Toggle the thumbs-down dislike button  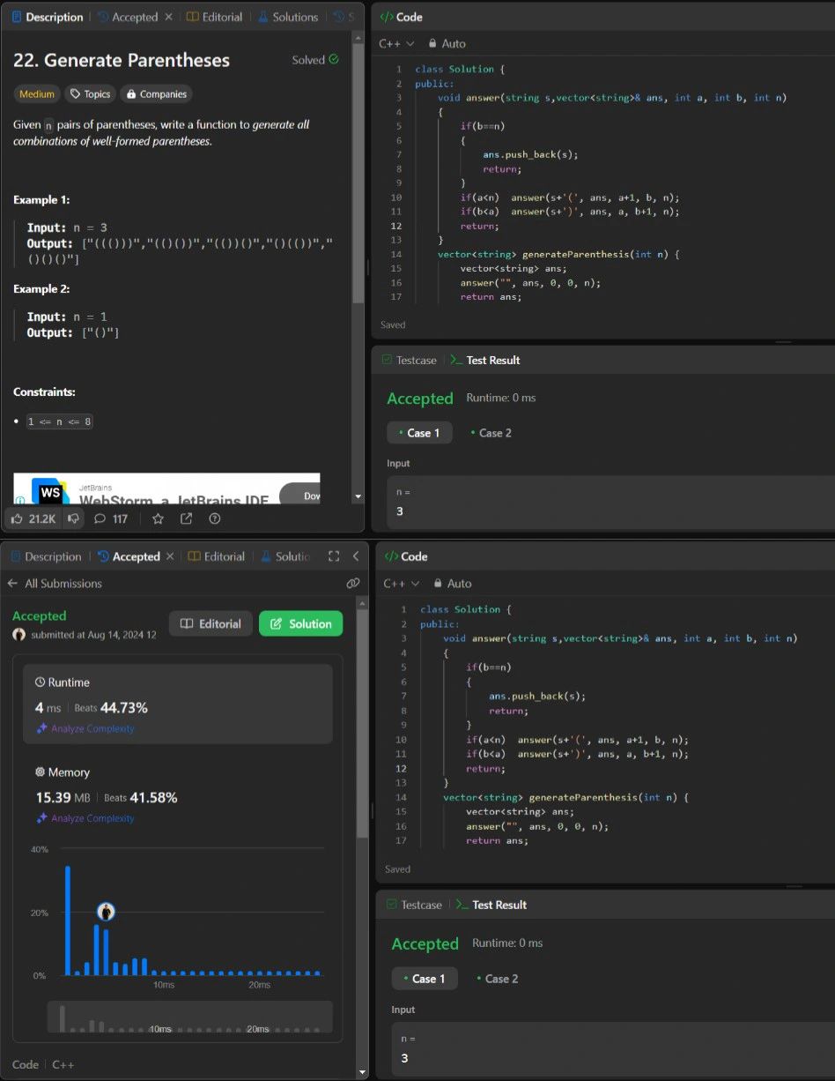pyautogui.click(x=74, y=518)
